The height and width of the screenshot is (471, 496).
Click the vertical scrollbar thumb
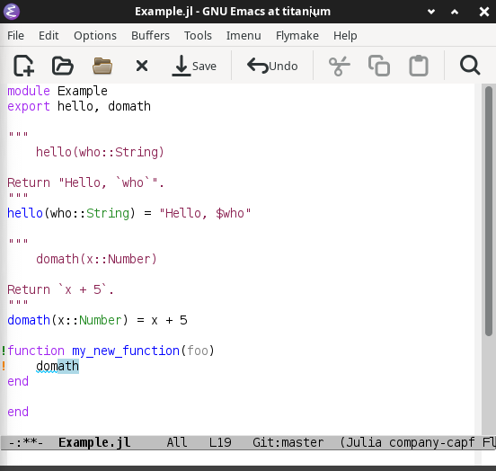tap(489, 211)
